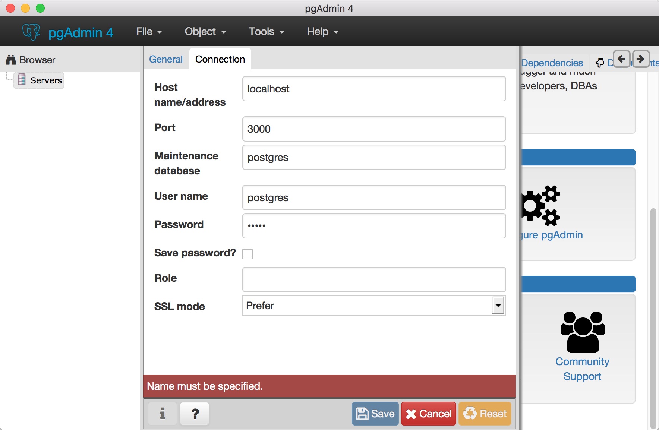Click the pgAdmin elephant logo icon

[x=31, y=32]
